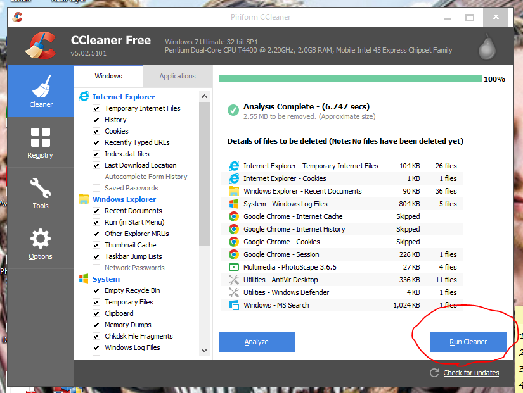The width and height of the screenshot is (523, 393).
Task: Click the Internet Explorer category icon
Action: tap(84, 97)
